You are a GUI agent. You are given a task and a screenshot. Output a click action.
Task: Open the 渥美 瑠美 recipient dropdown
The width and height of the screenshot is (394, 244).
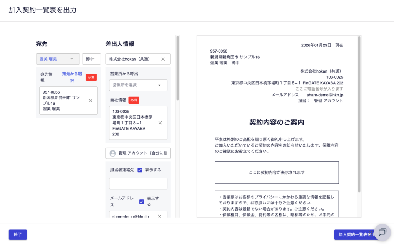click(58, 59)
